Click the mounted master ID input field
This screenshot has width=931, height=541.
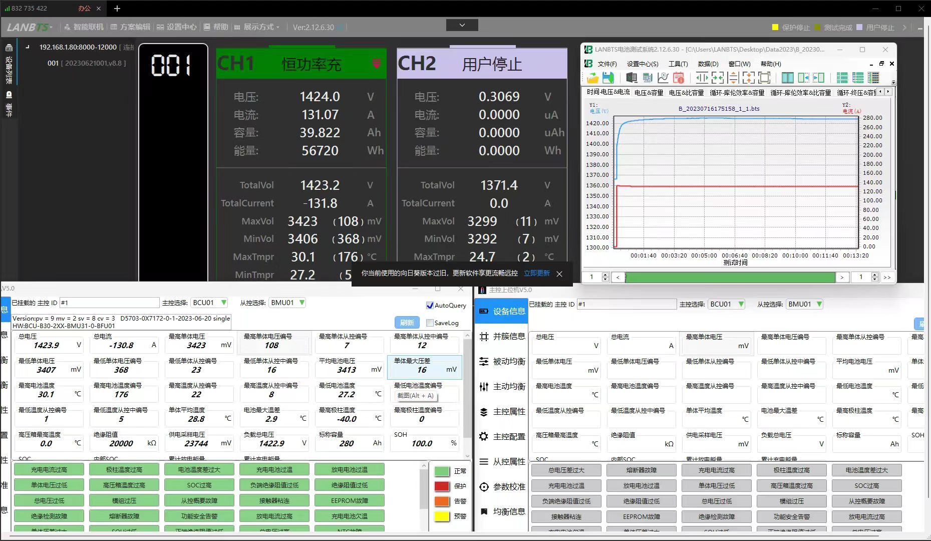(109, 303)
